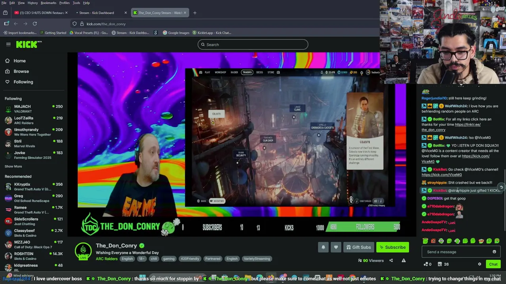Open MZZJ4O recommended channel

(x=34, y=244)
